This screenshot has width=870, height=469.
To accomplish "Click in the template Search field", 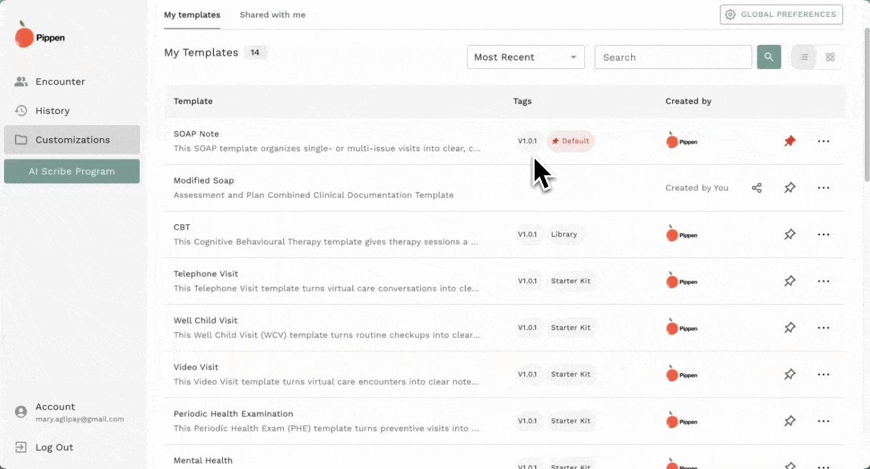I will (x=673, y=57).
